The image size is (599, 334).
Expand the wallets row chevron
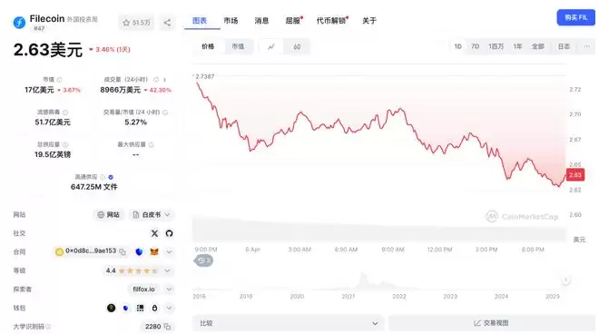tap(169, 308)
